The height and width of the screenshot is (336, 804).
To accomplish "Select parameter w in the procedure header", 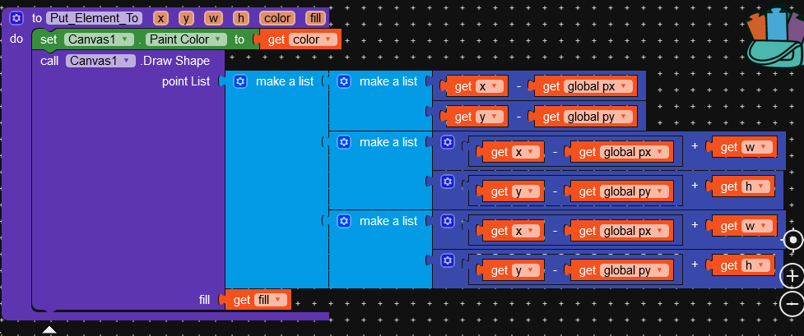I will (x=213, y=18).
